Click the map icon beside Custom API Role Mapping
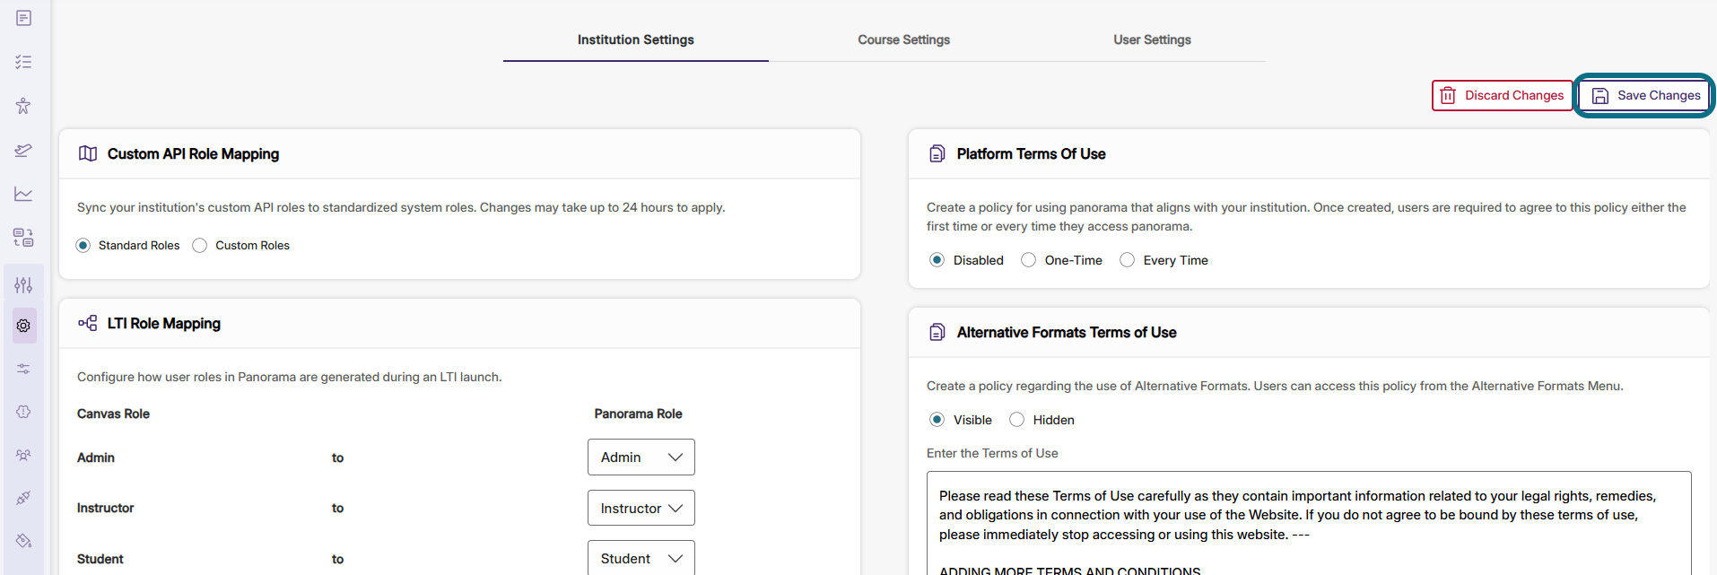1717x575 pixels. (x=88, y=153)
